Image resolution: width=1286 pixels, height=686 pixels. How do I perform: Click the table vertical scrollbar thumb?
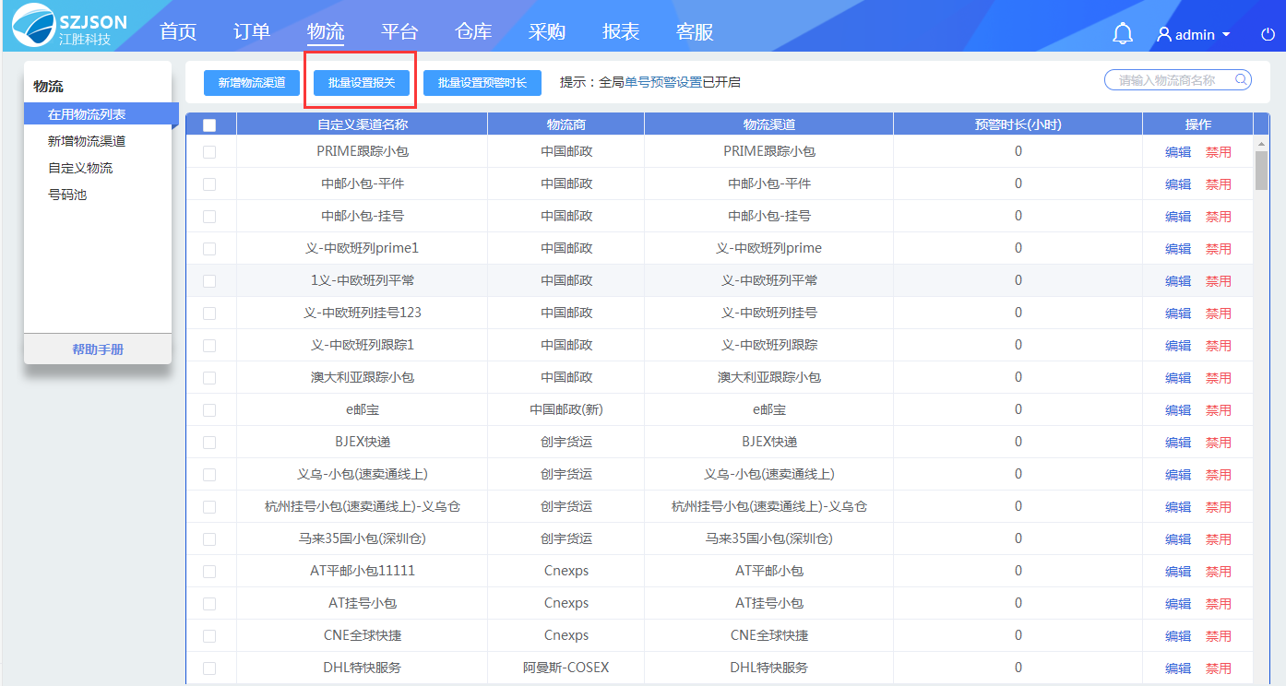tap(1261, 171)
